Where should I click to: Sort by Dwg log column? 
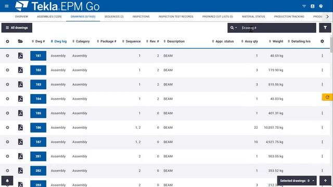point(59,42)
